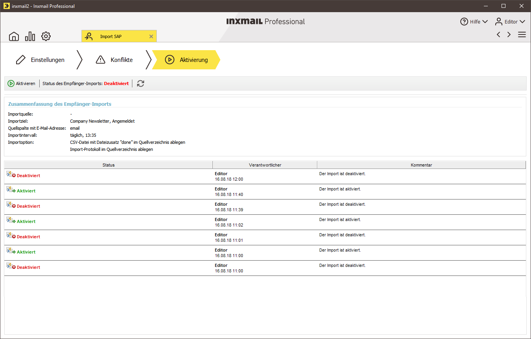Screen dimensions: 531x339
Task: Click the timestamp 16.08.18 11:39
Action: 229,210
